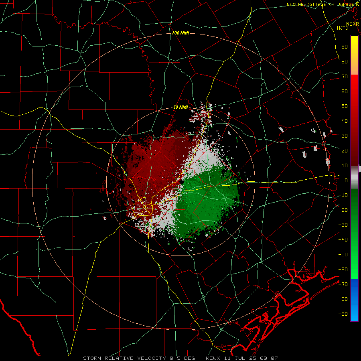Image resolution: width=361 pixels, height=361 pixels.
Task: Click the 80 value on velocity scale
Action: [x=345, y=61]
